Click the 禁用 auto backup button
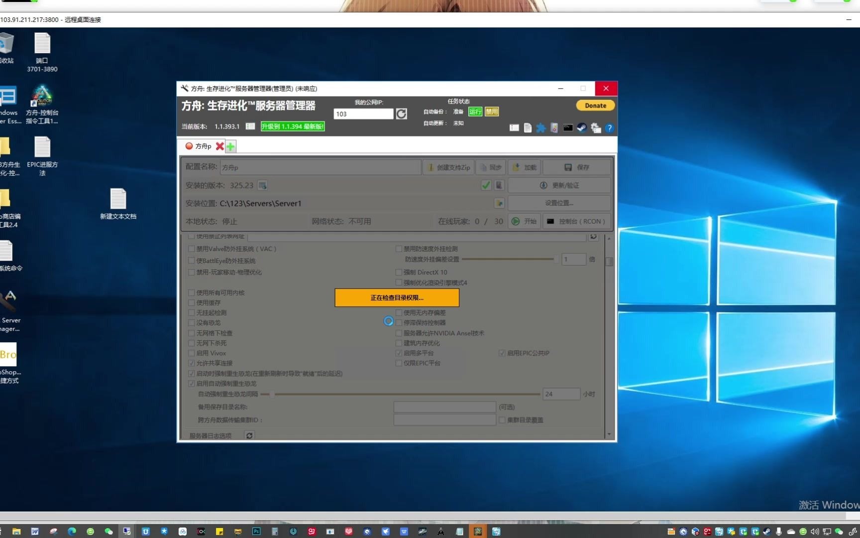The height and width of the screenshot is (538, 860). (492, 112)
